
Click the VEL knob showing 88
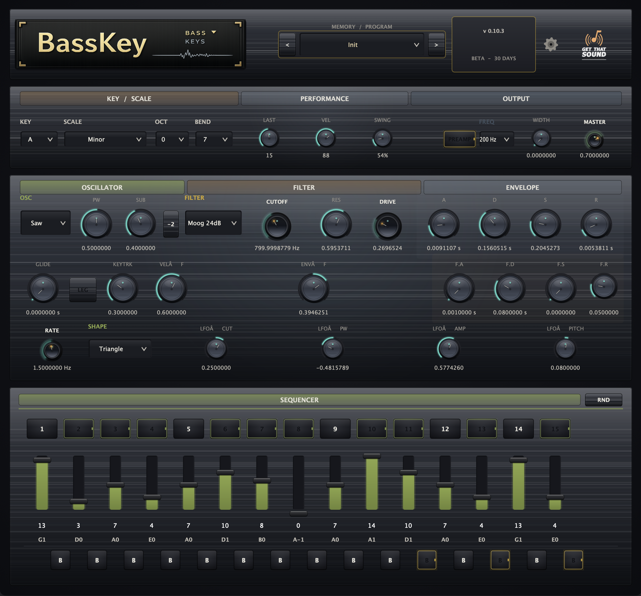tap(326, 138)
